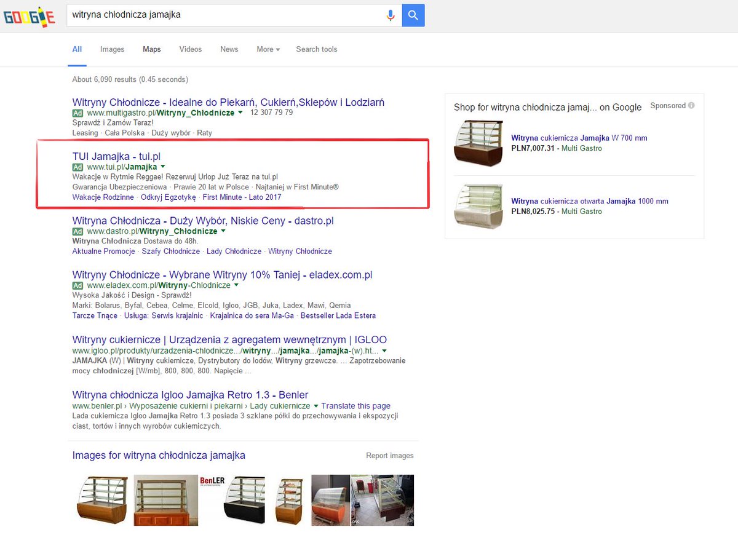Click the phone number 12 307 79 79

click(x=272, y=113)
